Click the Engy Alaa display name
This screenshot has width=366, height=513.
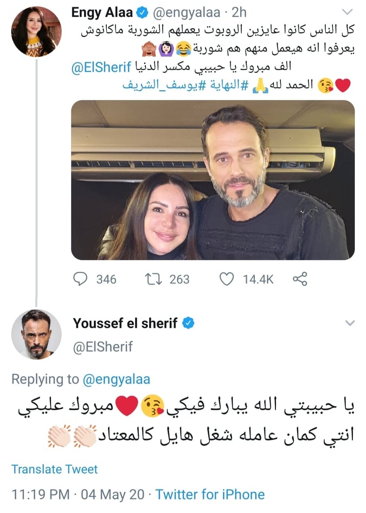pyautogui.click(x=101, y=12)
